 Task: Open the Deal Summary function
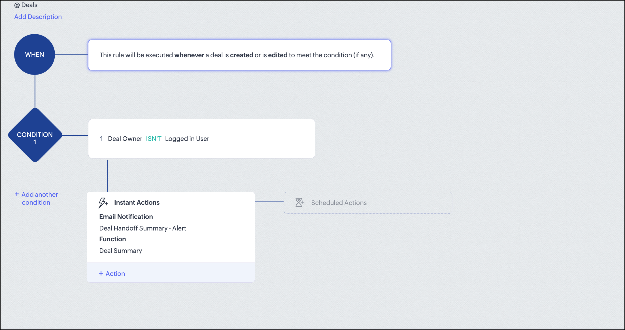point(120,251)
